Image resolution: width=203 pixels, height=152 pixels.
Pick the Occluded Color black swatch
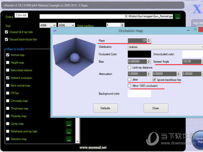139,54
